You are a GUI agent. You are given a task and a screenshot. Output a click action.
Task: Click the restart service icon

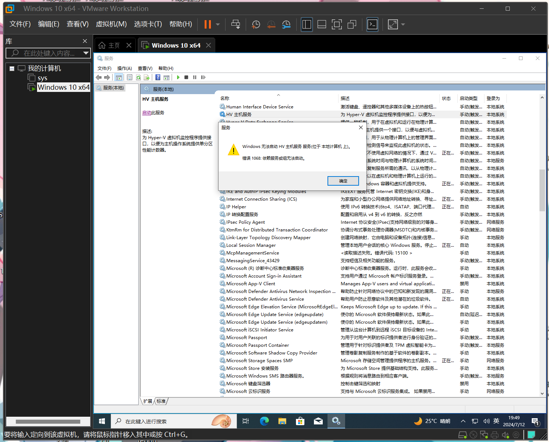click(203, 77)
